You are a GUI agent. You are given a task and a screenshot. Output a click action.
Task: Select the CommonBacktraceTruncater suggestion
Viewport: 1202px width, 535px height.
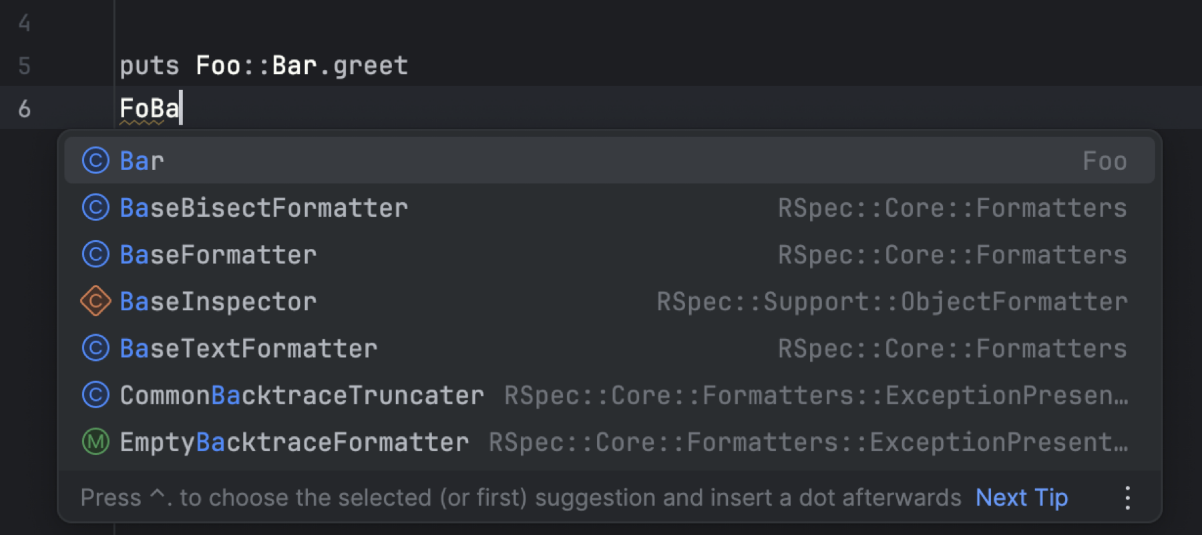(302, 396)
